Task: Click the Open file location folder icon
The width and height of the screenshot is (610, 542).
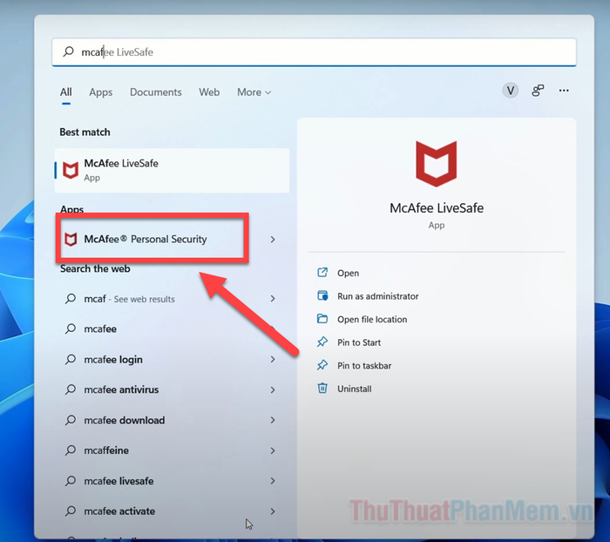Action: coord(322,319)
